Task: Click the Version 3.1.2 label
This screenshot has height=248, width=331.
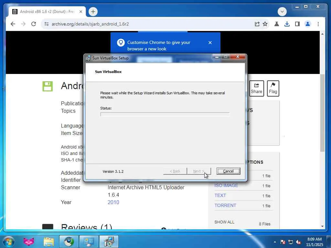Action: pyautogui.click(x=113, y=171)
